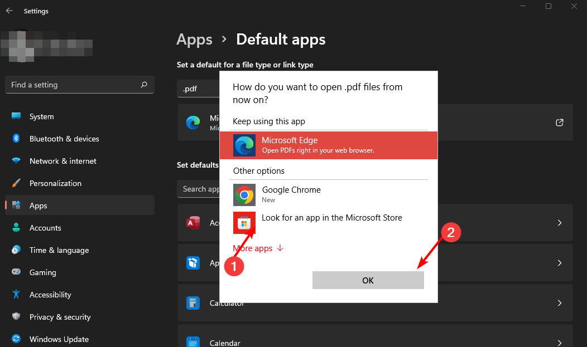Click the Apps breadcrumb link
Viewport: 587px width, 347px height.
[x=194, y=40]
